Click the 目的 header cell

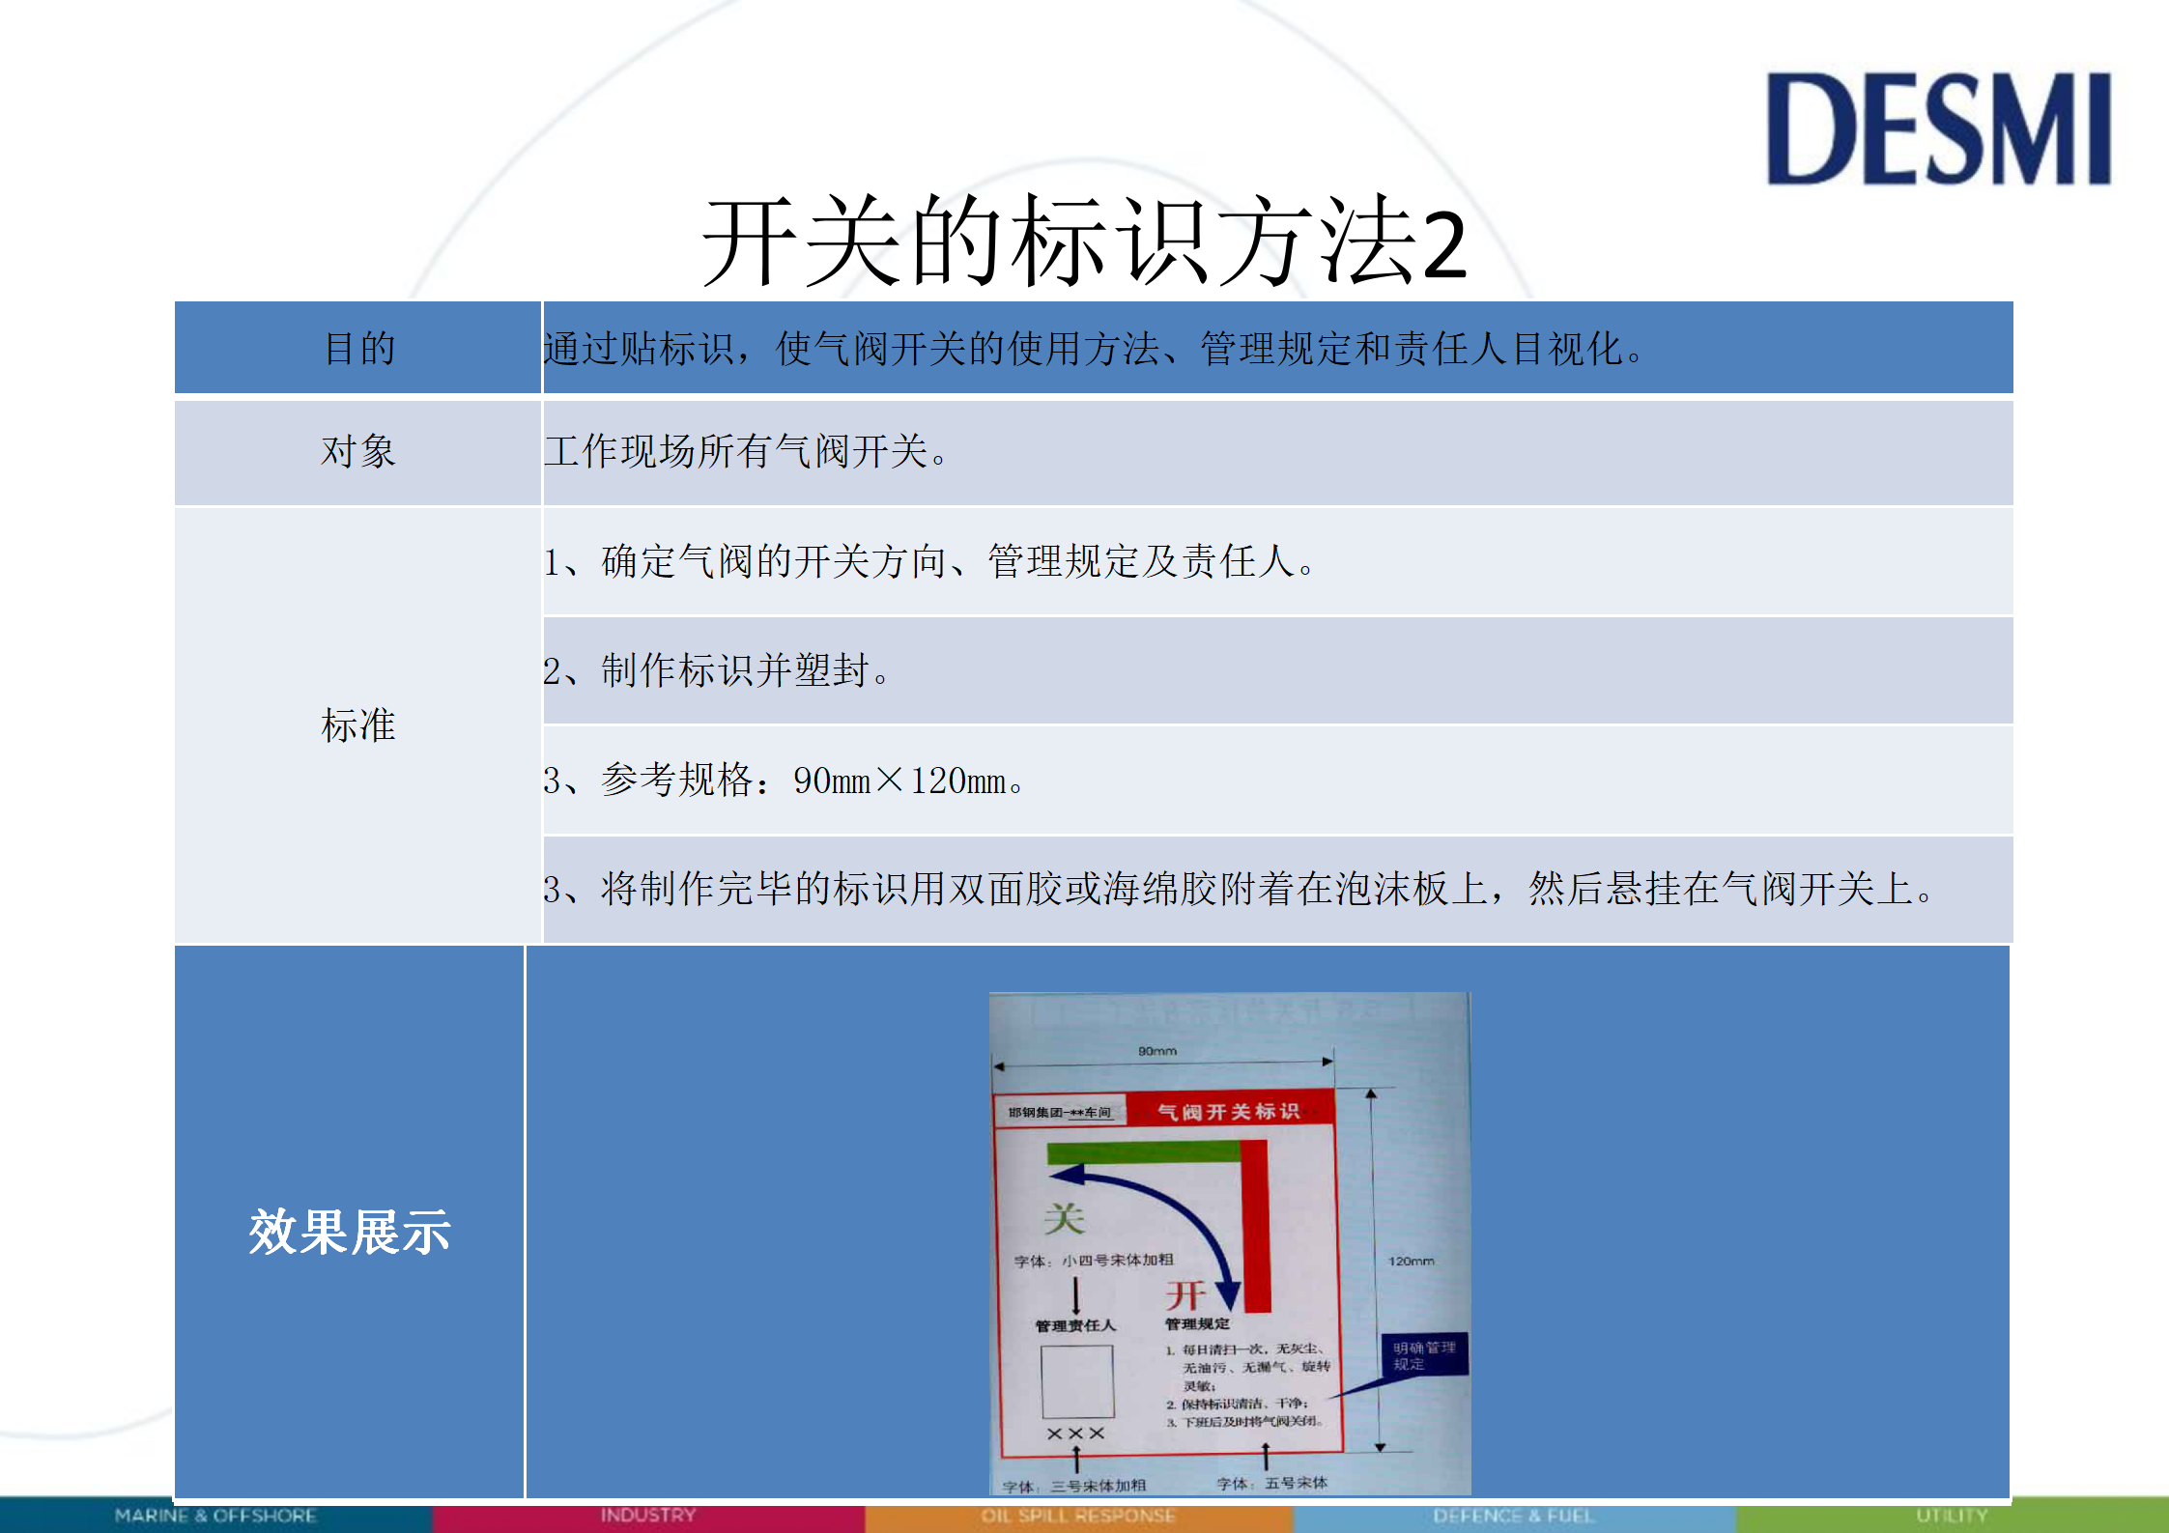[x=357, y=348]
